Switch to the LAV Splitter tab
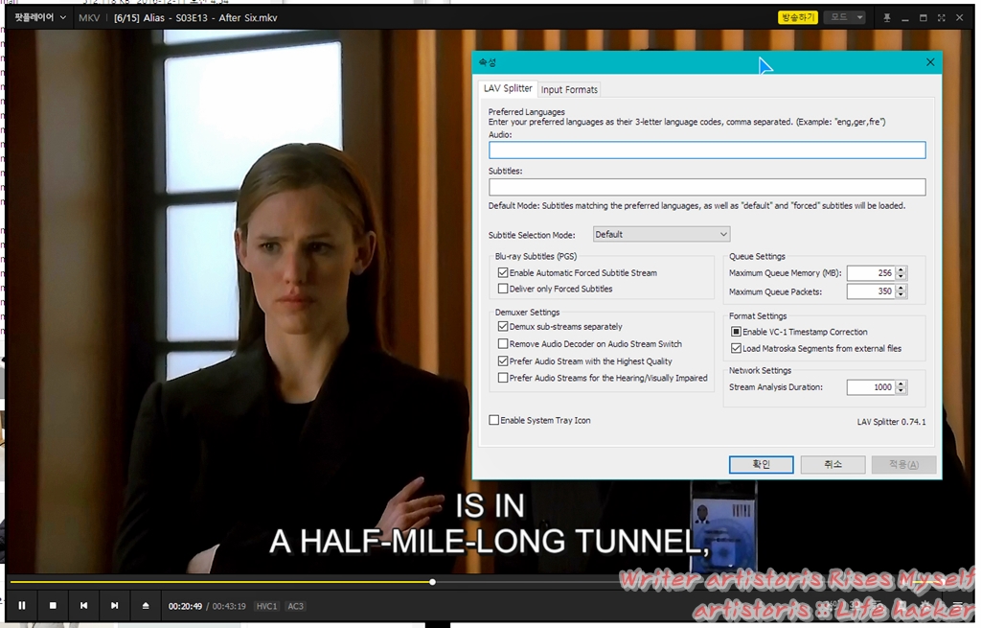The height and width of the screenshot is (628, 981). [508, 88]
